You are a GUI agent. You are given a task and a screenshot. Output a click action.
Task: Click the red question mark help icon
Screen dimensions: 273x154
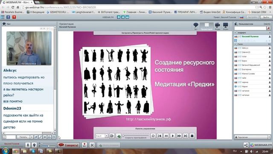14,17
